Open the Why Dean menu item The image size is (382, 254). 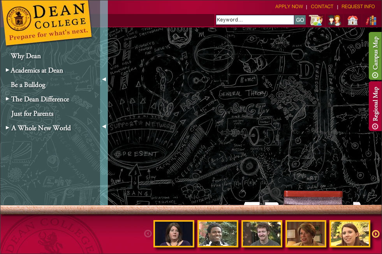pos(26,56)
